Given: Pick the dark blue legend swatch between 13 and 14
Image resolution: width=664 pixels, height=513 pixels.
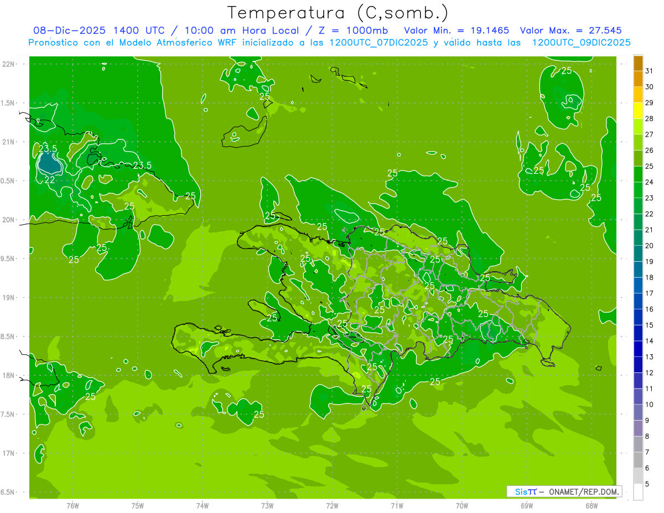Looking at the screenshot, I should [x=638, y=349].
